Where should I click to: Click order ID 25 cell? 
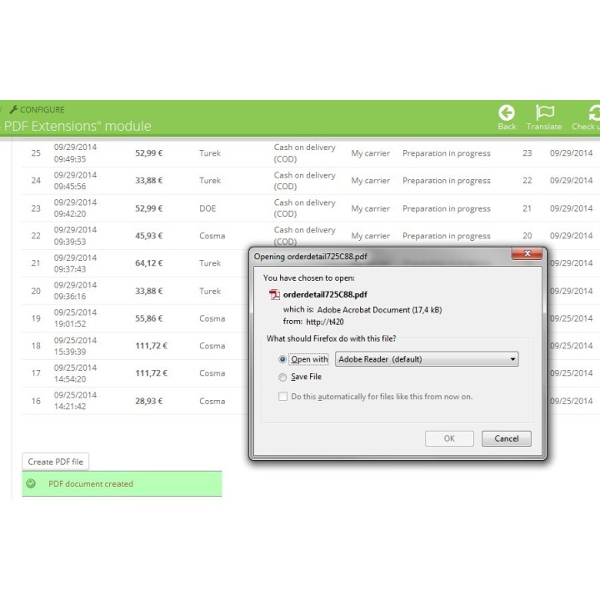pos(36,153)
